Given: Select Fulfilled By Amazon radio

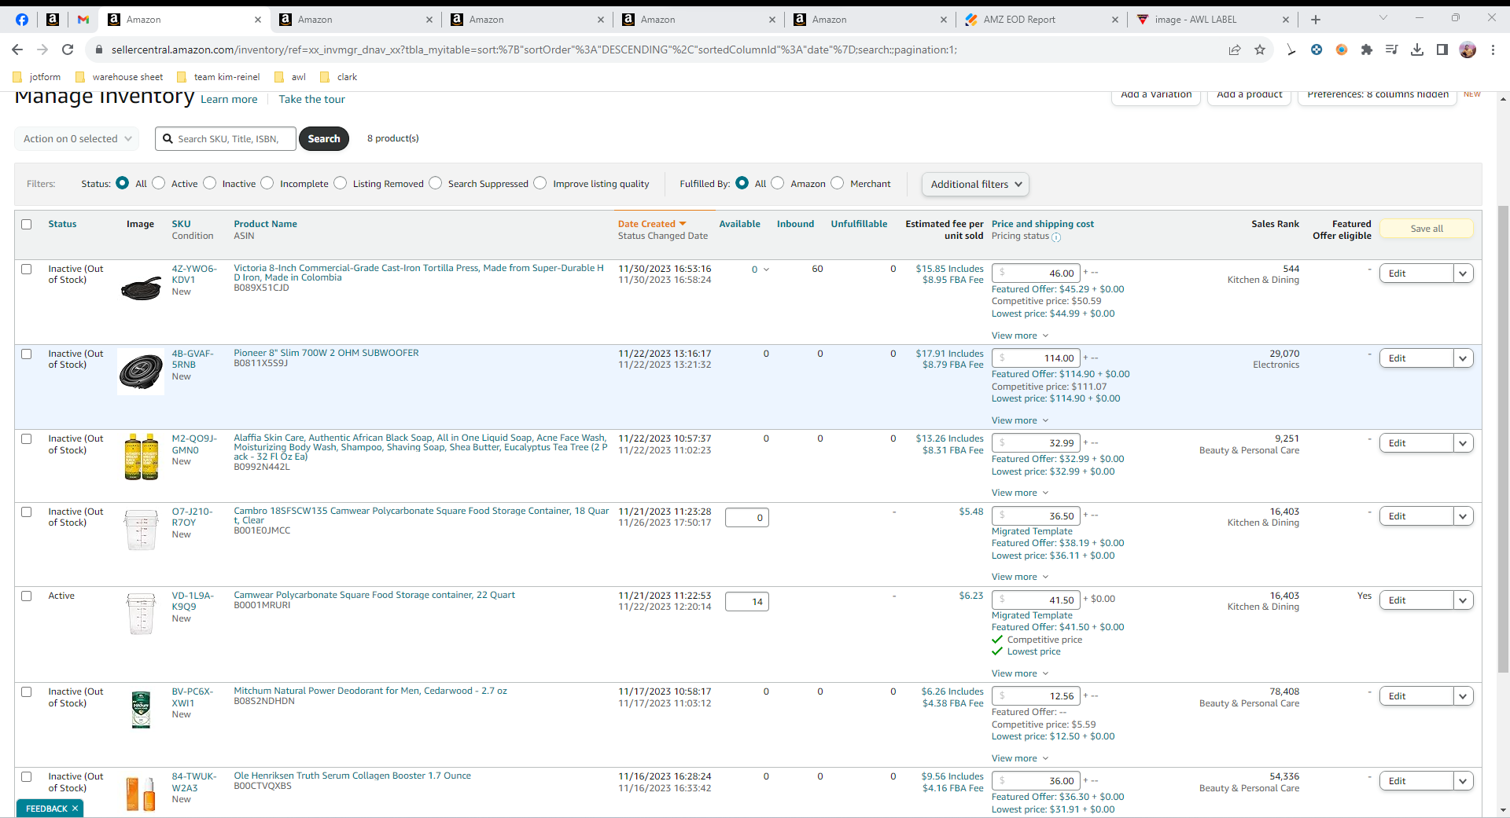Looking at the screenshot, I should (778, 183).
